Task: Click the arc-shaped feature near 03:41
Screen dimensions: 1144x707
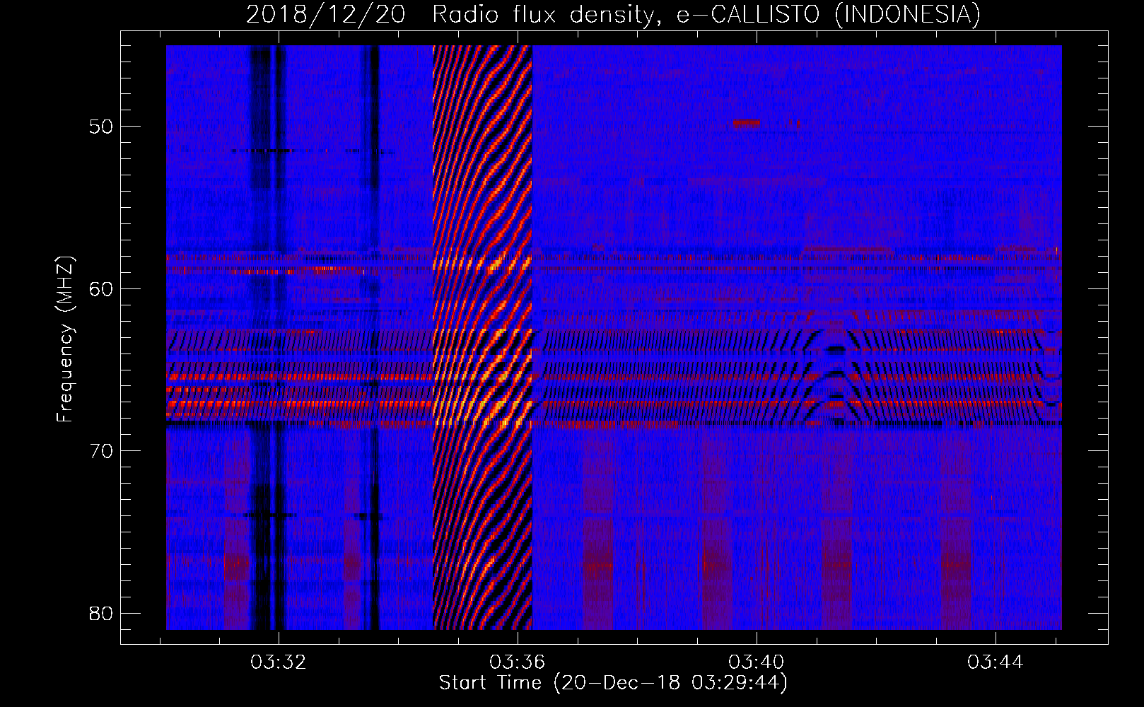Action: (837, 378)
